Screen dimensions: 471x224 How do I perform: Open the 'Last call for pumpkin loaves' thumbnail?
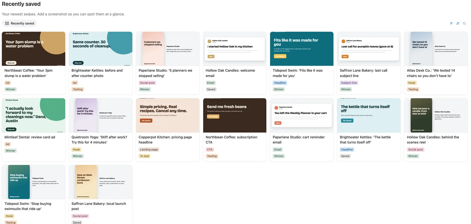[x=369, y=49]
